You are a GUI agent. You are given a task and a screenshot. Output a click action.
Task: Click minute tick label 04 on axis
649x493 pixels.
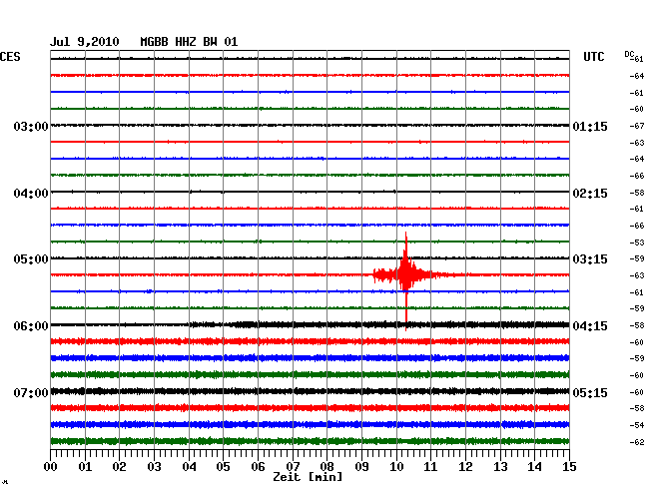(189, 467)
